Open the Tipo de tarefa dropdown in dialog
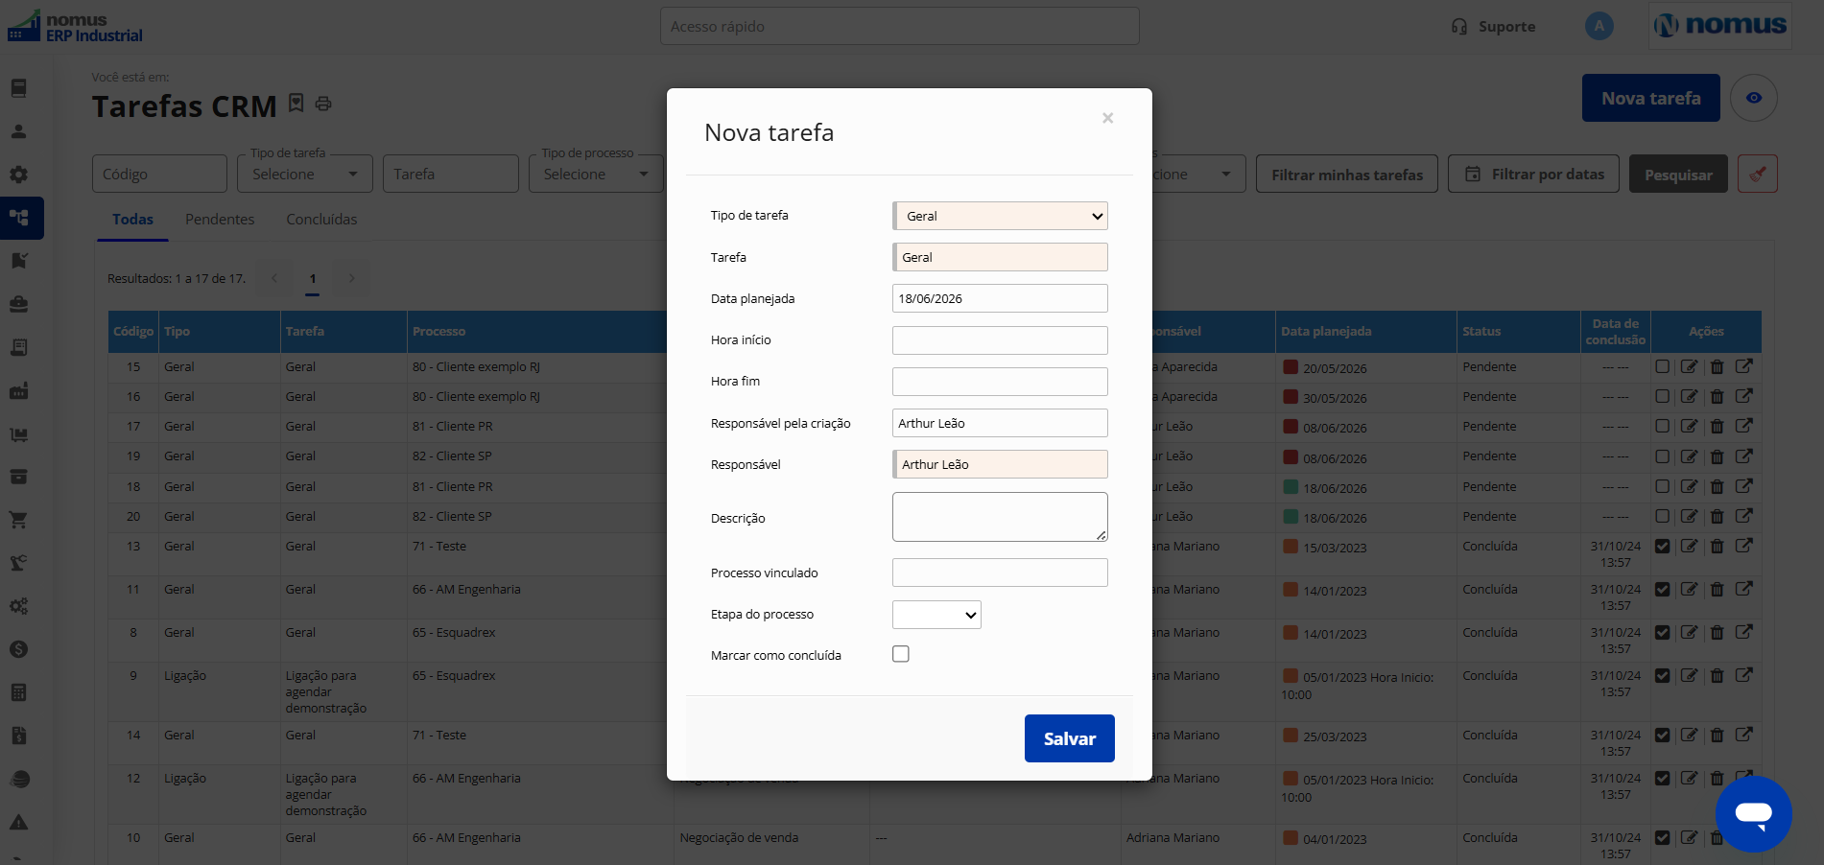 [1000, 216]
